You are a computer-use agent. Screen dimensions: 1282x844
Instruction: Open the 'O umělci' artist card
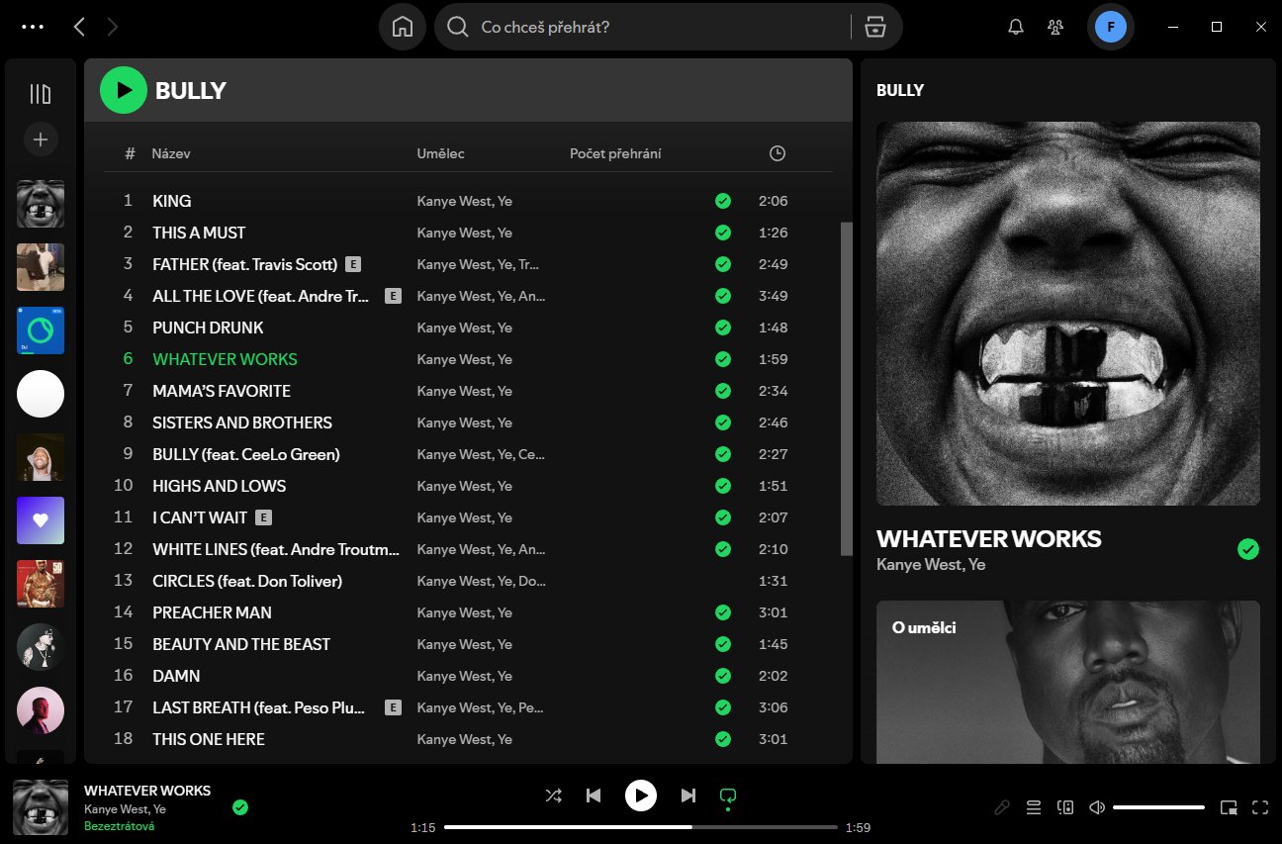1068,682
